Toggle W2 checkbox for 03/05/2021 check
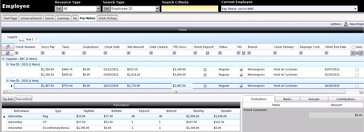364x132 pixels. coord(241,75)
